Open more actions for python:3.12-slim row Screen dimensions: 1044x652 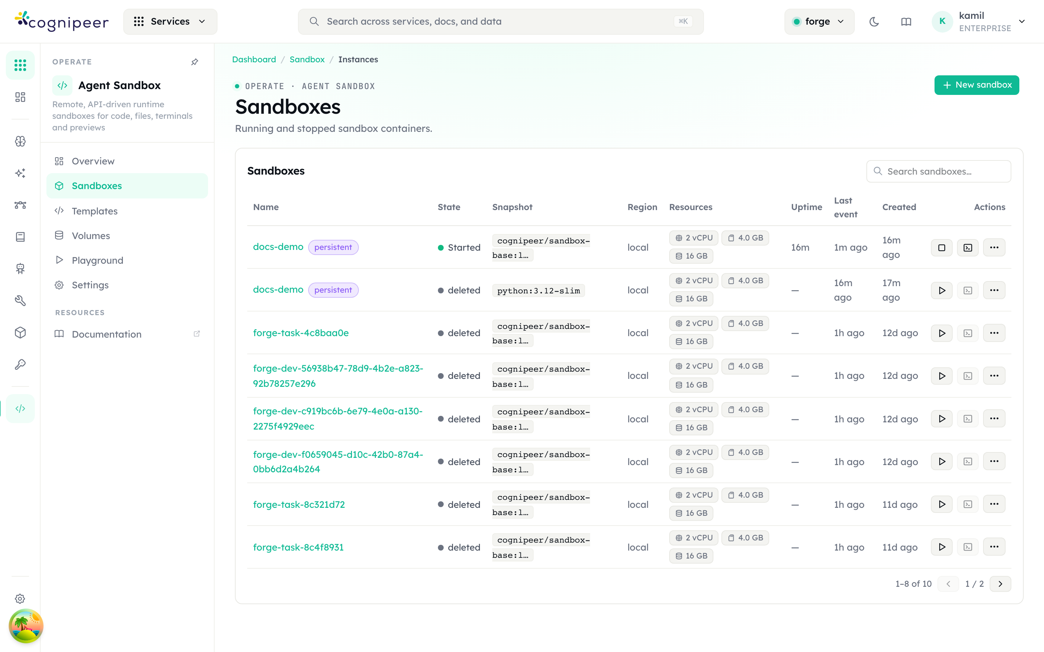click(x=994, y=290)
